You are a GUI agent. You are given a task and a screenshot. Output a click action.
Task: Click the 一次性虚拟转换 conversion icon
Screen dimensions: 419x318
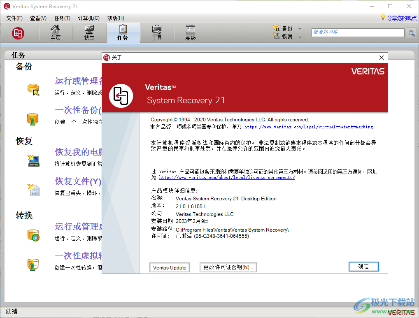pos(33,264)
